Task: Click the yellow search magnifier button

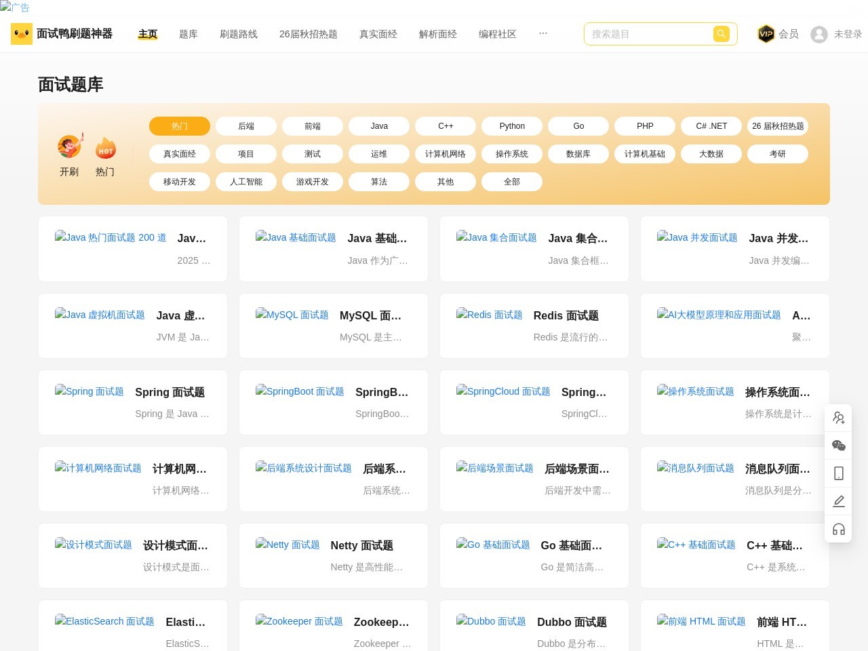Action: tap(721, 34)
